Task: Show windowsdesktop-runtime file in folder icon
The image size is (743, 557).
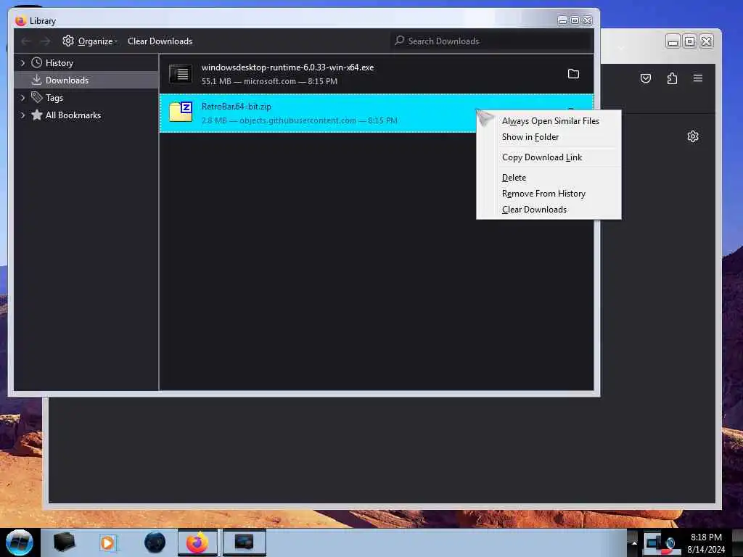Action: 573,74
